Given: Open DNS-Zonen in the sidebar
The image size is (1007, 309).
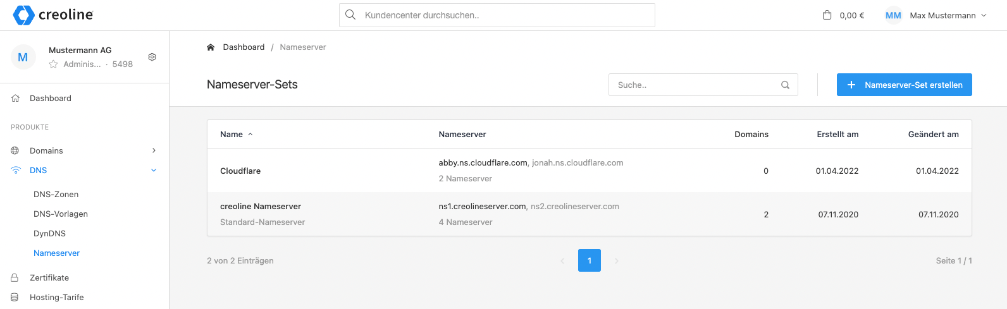Looking at the screenshot, I should click(56, 194).
